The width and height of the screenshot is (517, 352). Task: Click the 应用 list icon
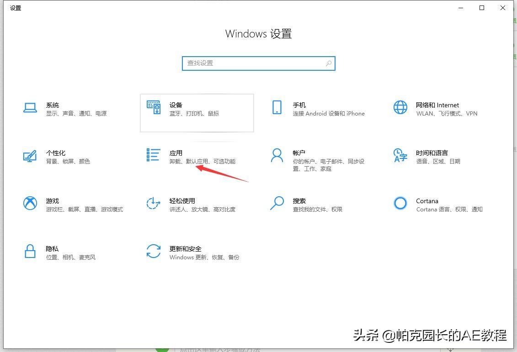tap(153, 155)
